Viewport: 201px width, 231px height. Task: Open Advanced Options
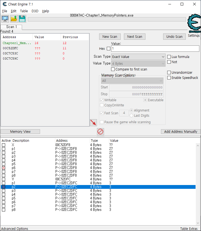(x=15, y=229)
